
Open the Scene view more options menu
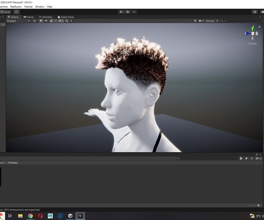tap(260, 17)
